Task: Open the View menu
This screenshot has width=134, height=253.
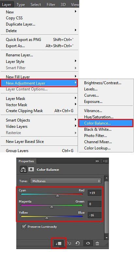Action: pyautogui.click(x=75, y=5)
